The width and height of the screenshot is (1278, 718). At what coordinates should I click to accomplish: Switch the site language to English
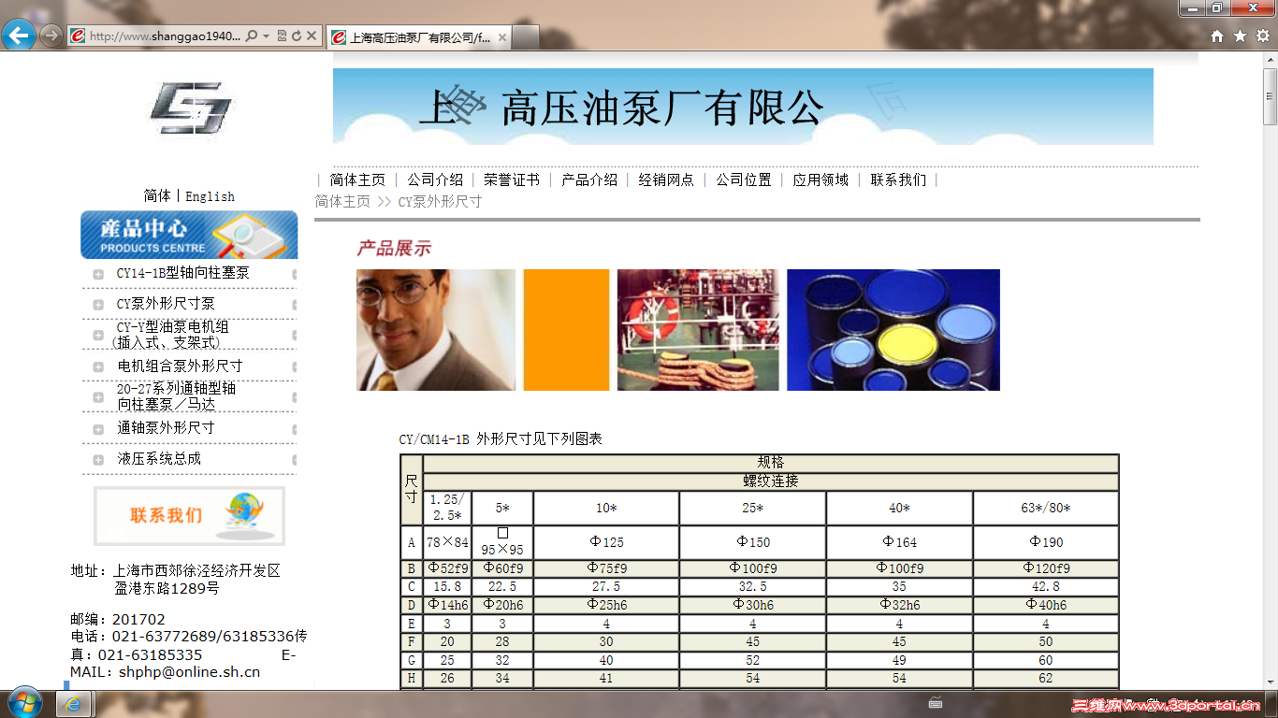(209, 196)
